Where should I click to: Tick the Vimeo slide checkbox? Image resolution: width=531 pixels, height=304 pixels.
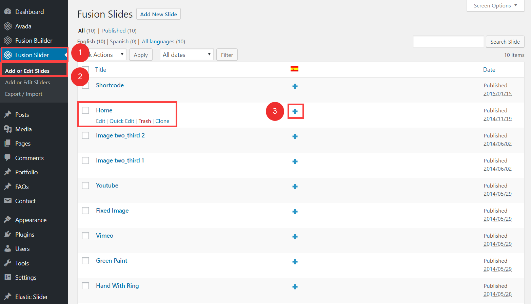(x=85, y=236)
